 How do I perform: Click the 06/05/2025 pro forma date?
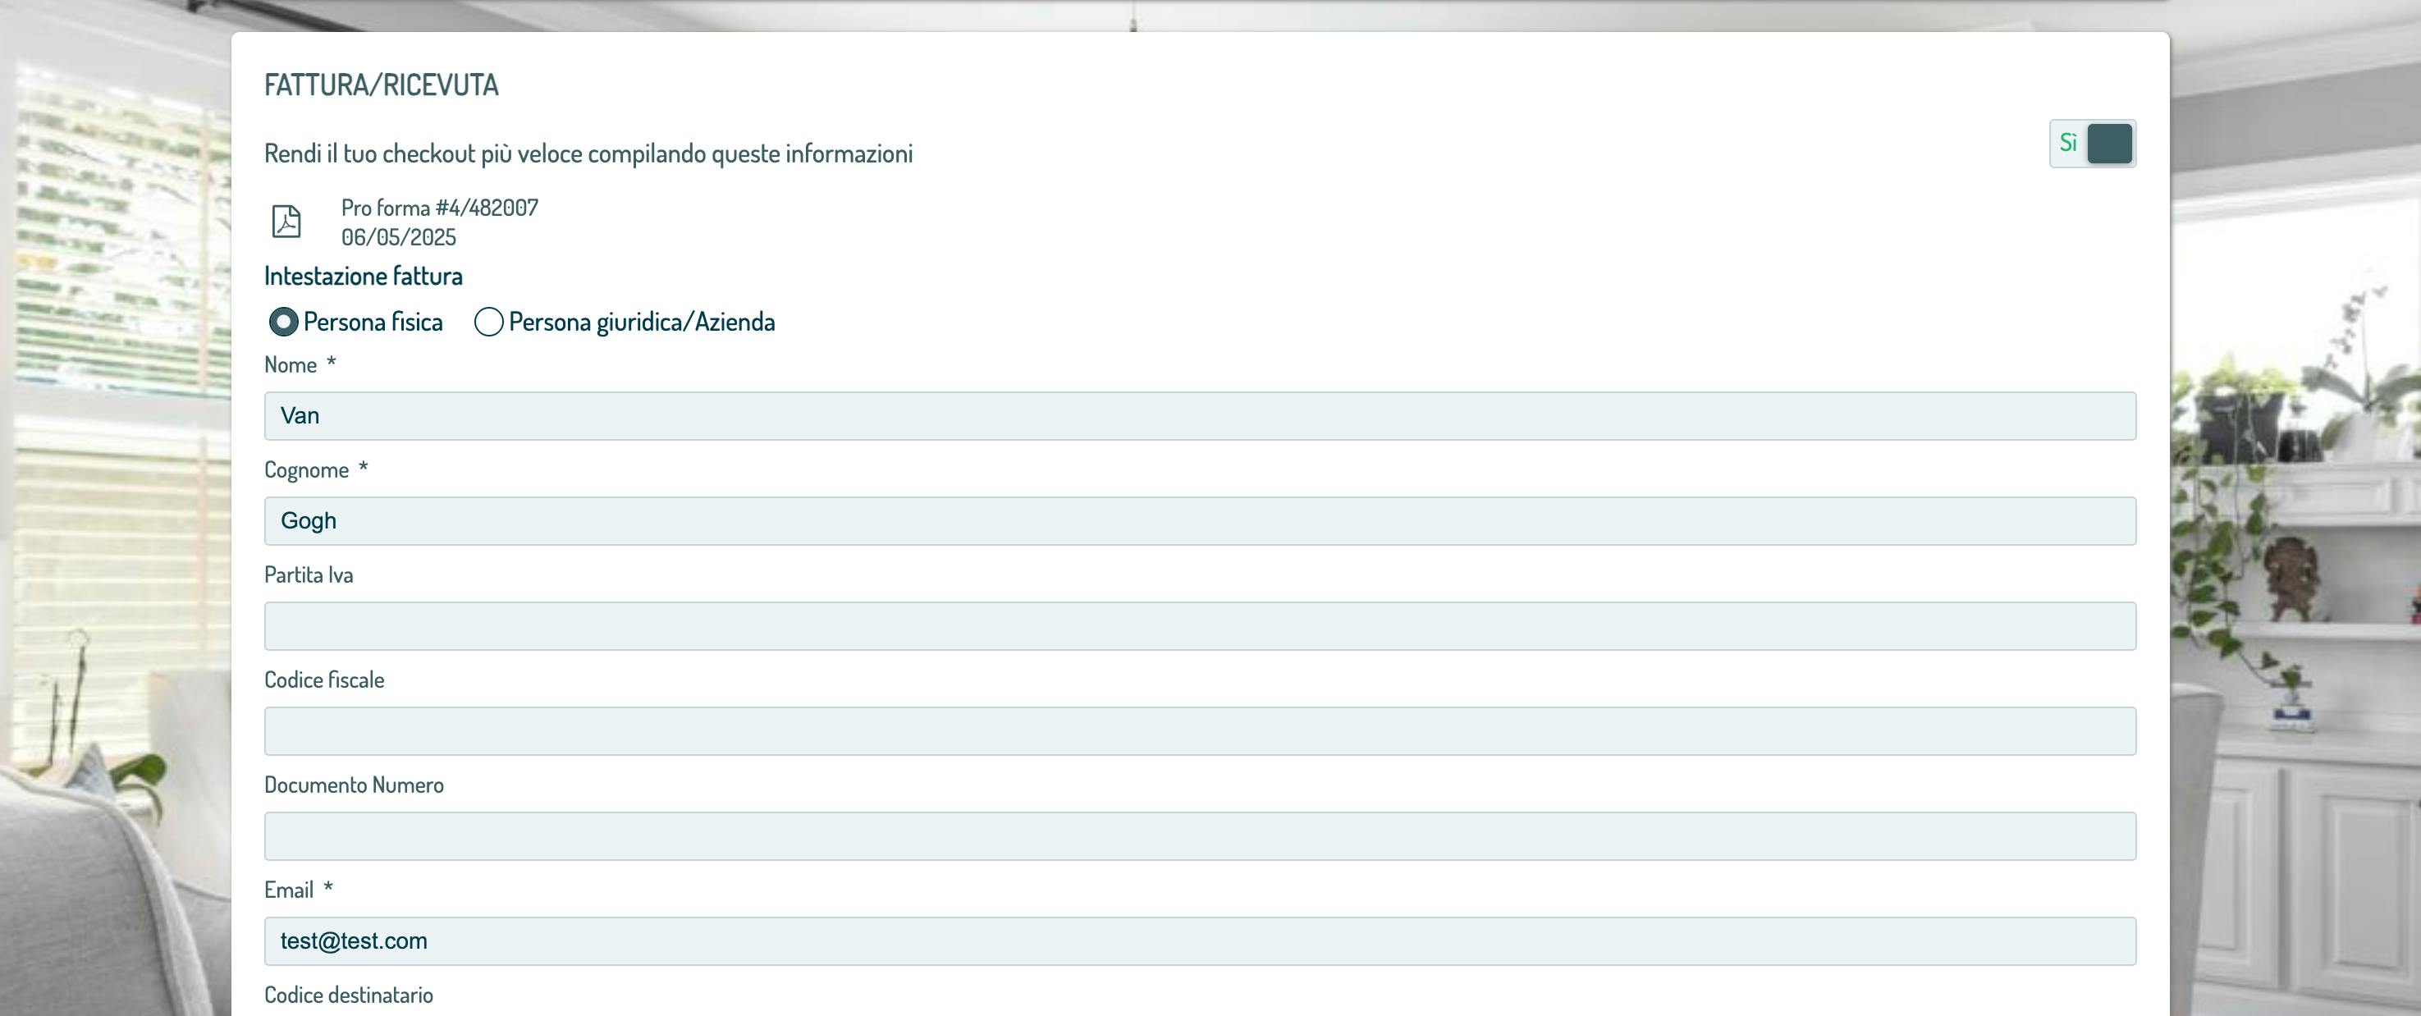(x=399, y=238)
